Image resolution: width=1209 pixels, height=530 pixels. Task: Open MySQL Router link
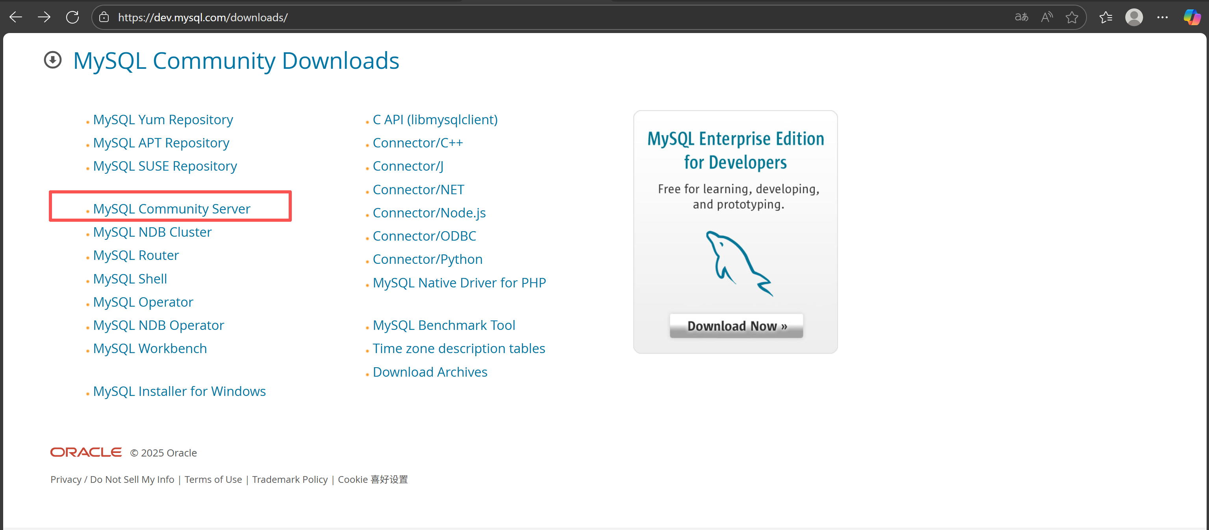click(135, 256)
